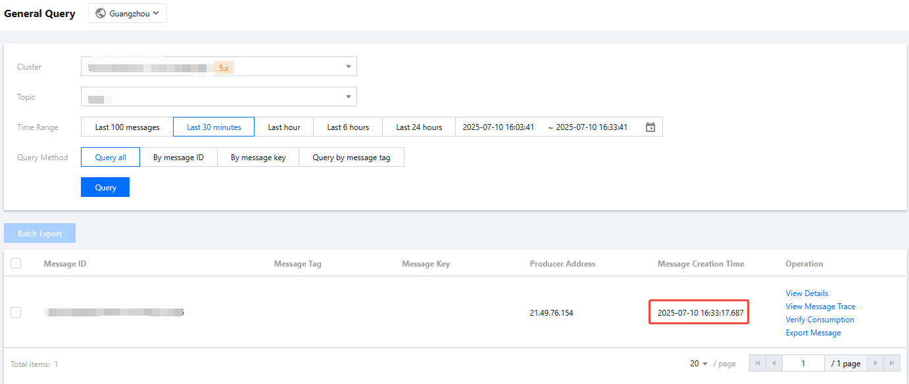This screenshot has width=909, height=384.
Task: Go to the previous page of results
Action: tap(774, 363)
